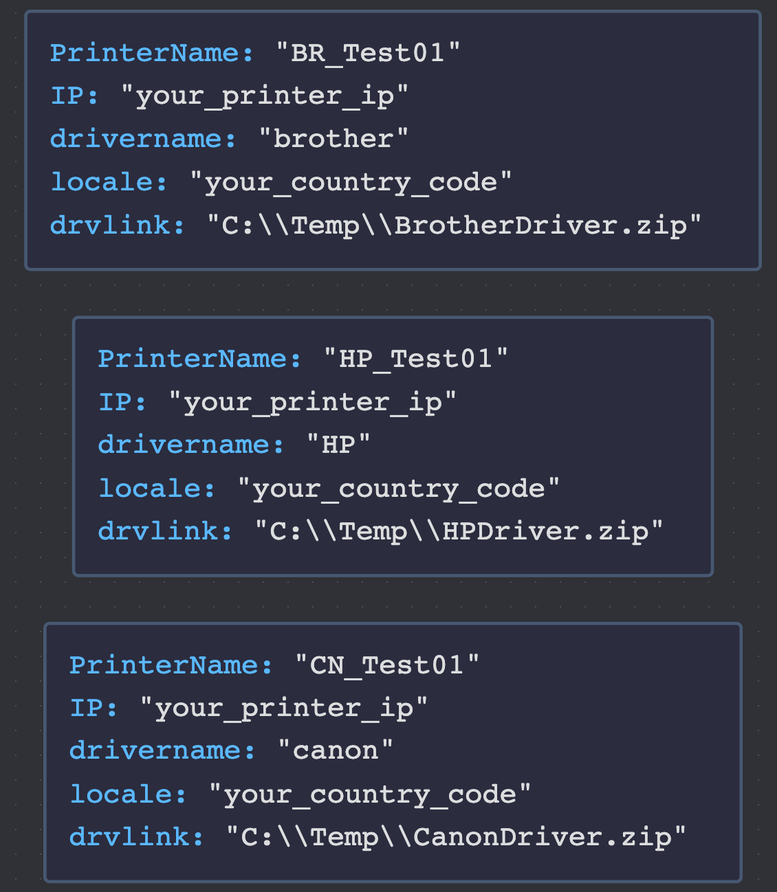Click the "BR_Test01" printer name value

point(369,53)
